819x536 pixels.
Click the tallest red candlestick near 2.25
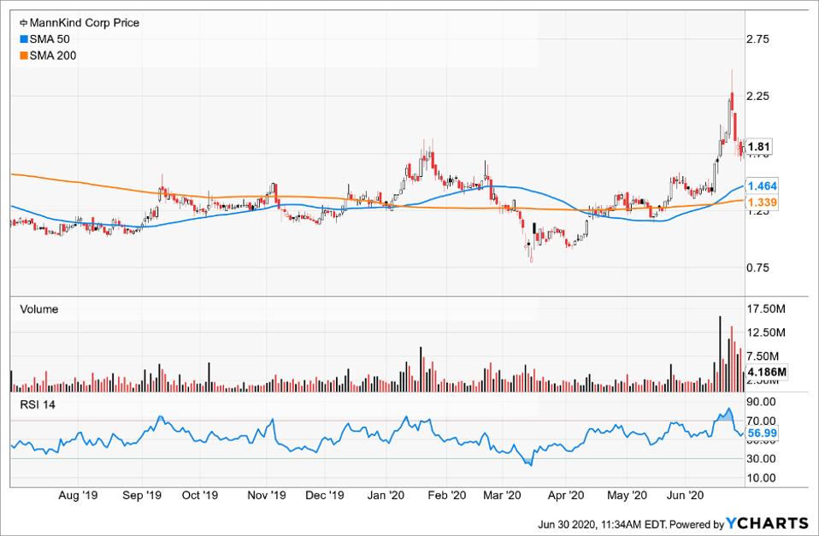pos(733,103)
